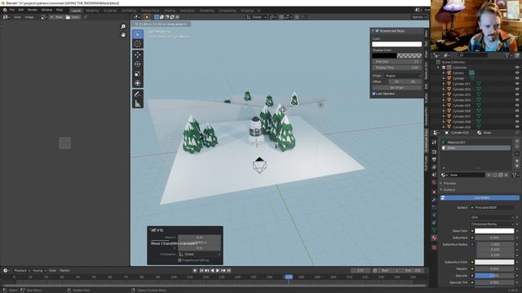Viewport: 522px width, 293px height.
Task: Open the Marker menu in timeline
Action: pos(64,271)
